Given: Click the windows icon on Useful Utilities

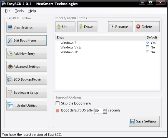Looking at the screenshot, I should [10, 105].
